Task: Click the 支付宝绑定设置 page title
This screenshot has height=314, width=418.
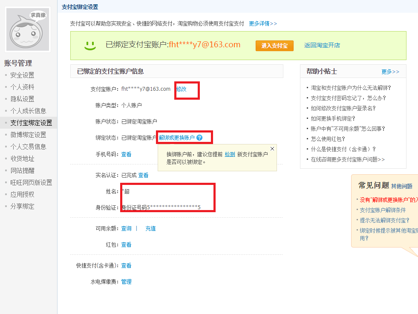Action: pos(80,7)
